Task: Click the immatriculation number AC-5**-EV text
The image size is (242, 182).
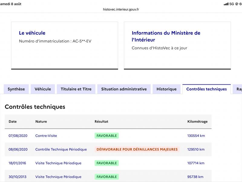Action: click(82, 41)
